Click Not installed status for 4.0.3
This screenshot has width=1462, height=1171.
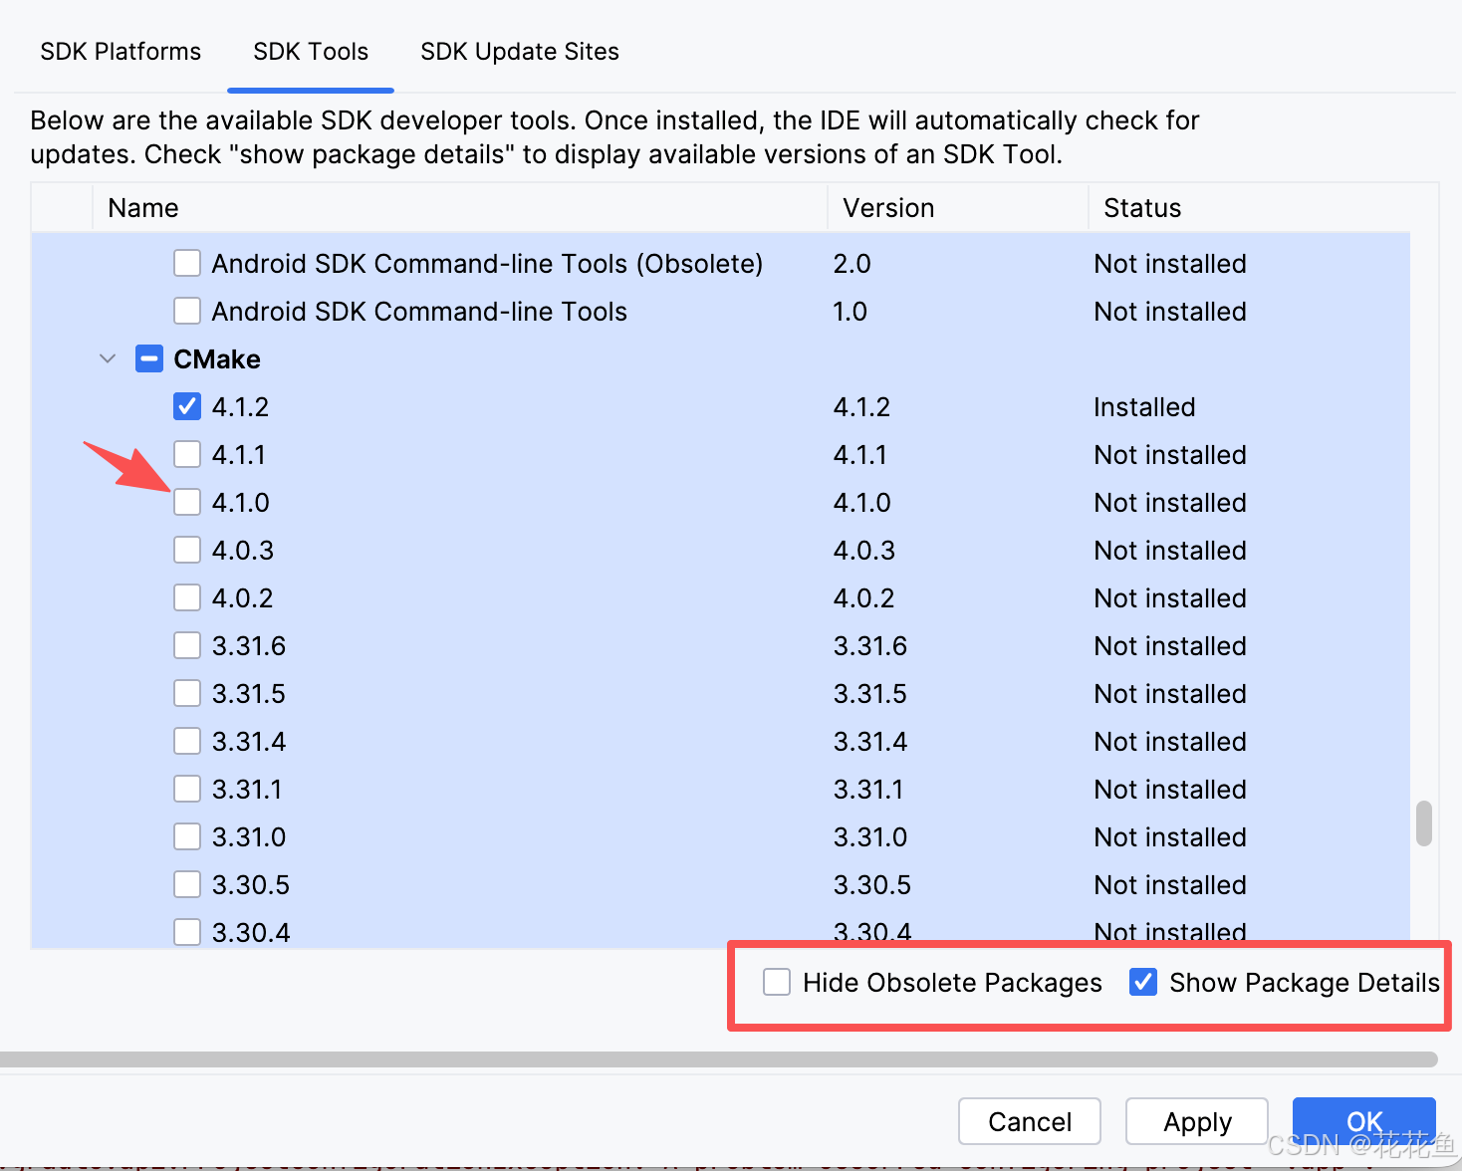1170,551
